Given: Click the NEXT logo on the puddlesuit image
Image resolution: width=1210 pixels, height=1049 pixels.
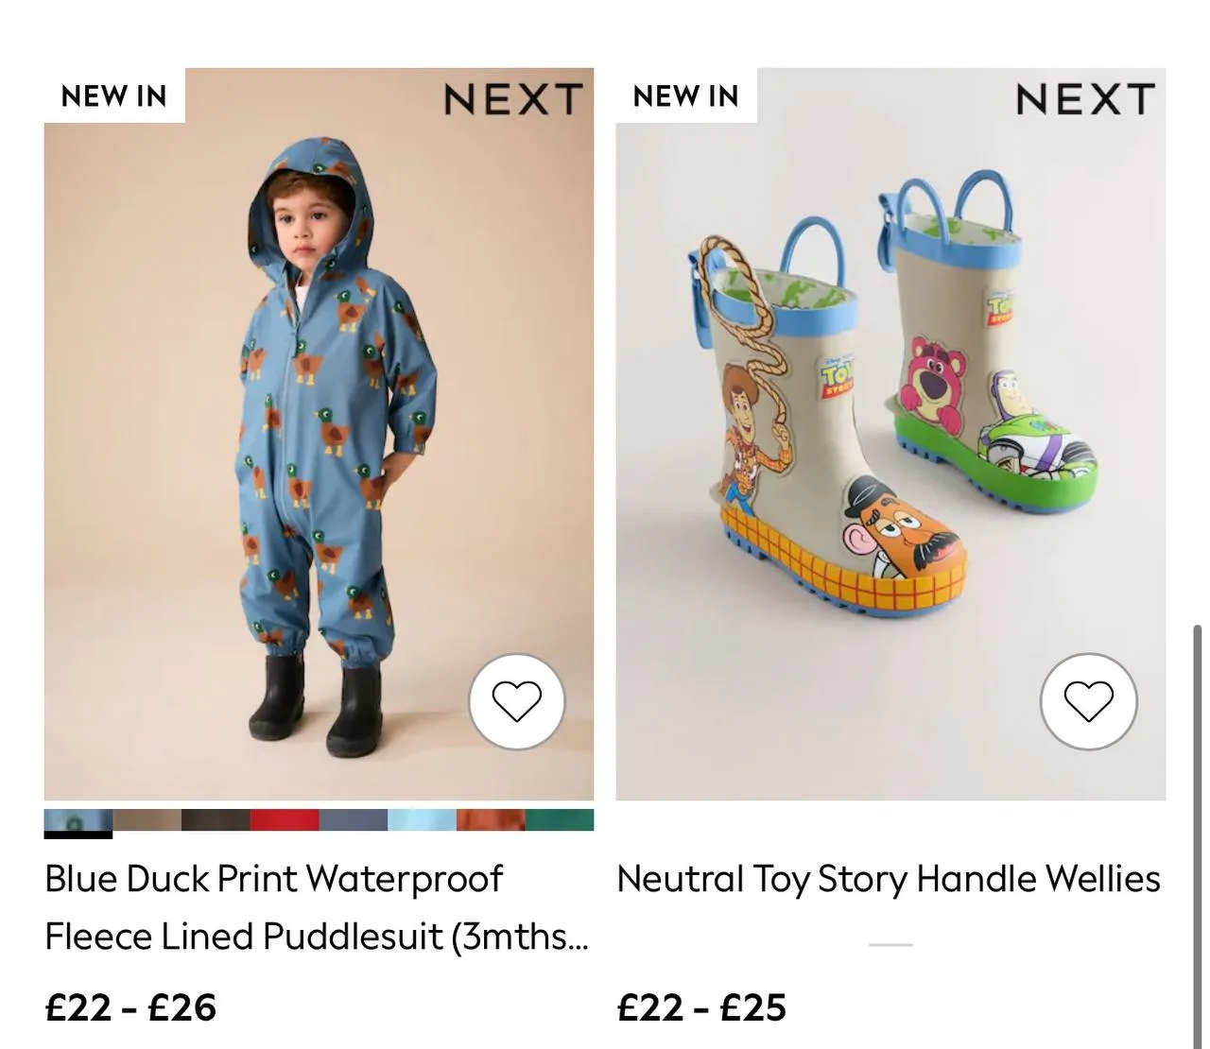Looking at the screenshot, I should pos(513,99).
